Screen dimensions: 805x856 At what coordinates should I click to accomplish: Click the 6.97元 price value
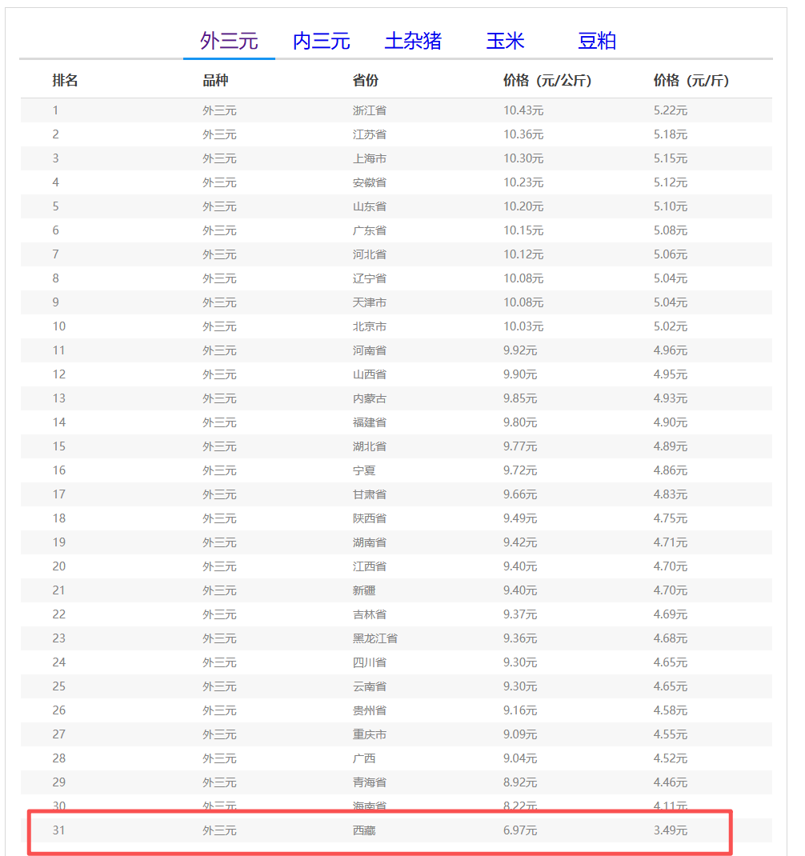coord(520,831)
